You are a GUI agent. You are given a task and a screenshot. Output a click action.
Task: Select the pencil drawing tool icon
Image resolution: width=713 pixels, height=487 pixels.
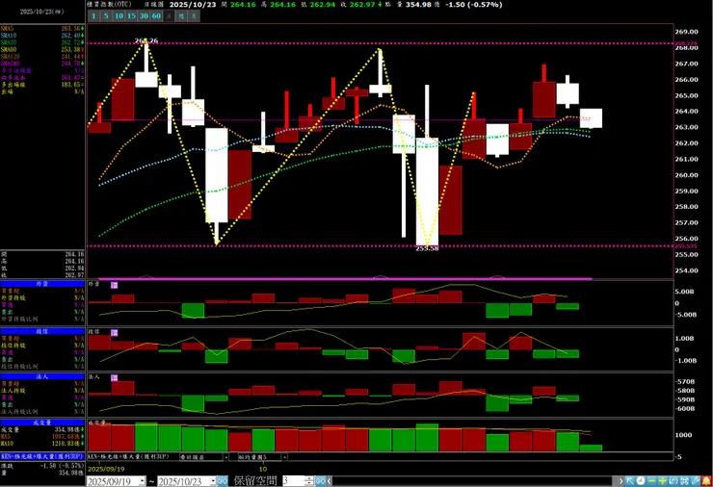click(x=696, y=480)
